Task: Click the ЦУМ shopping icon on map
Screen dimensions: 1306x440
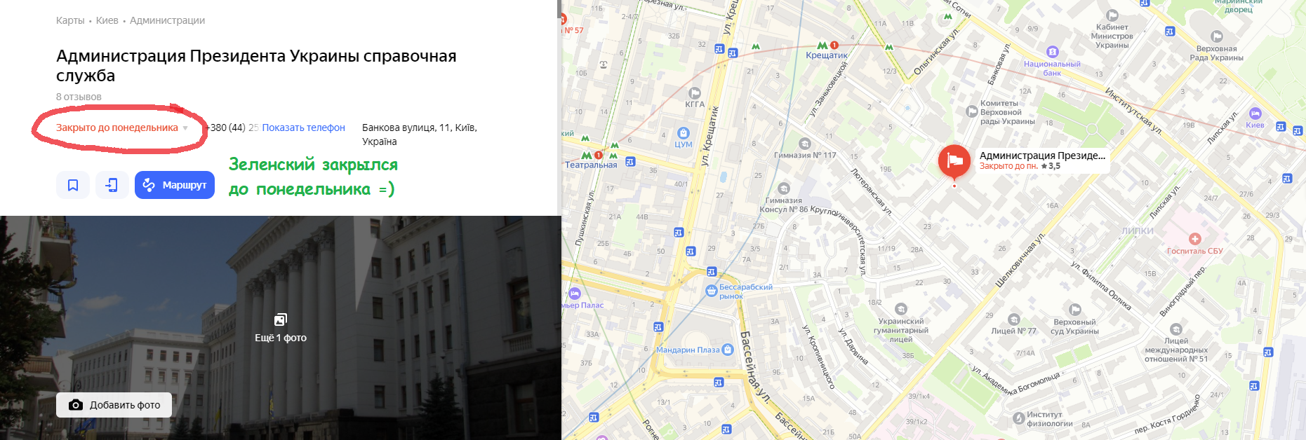Action: (x=683, y=133)
